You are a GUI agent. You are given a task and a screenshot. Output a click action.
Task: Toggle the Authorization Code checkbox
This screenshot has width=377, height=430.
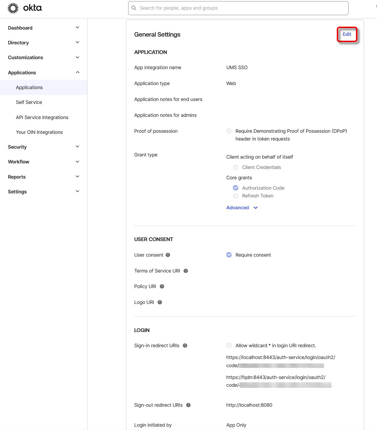236,188
